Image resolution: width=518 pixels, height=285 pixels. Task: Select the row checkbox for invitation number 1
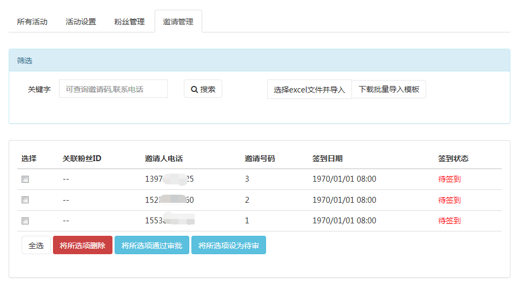[25, 221]
